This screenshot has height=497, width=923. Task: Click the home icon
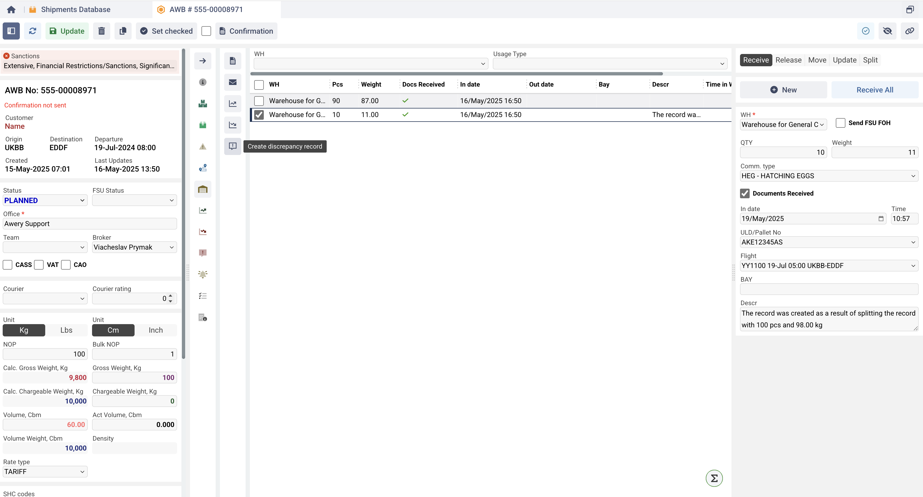coord(11,10)
